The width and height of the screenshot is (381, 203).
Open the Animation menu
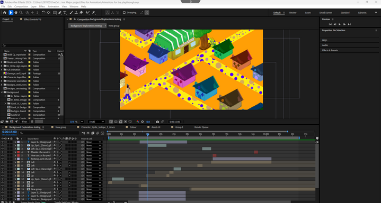54,6
